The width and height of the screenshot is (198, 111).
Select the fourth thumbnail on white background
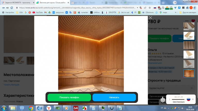(189, 55)
